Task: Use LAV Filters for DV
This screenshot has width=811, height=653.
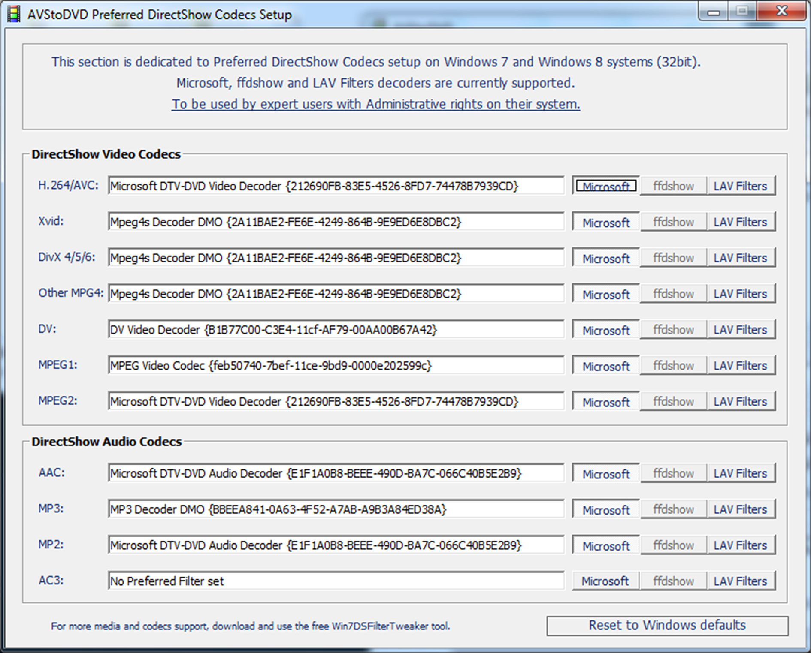Action: tap(741, 330)
